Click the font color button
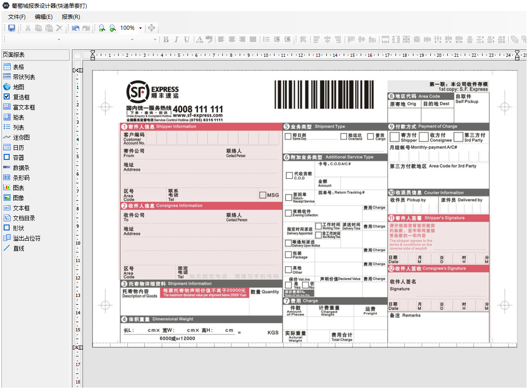 (x=200, y=39)
